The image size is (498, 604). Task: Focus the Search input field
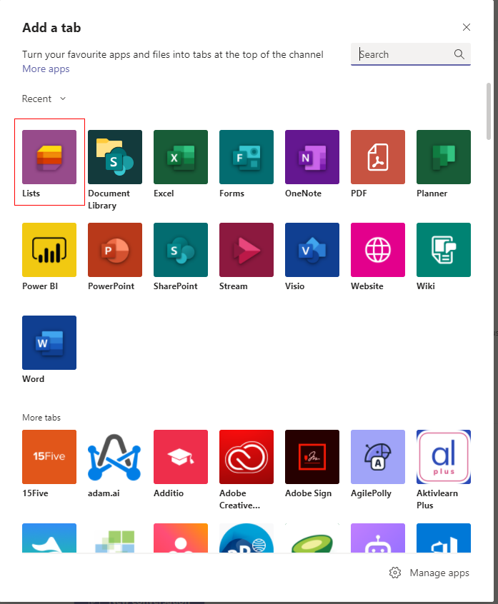coord(411,54)
